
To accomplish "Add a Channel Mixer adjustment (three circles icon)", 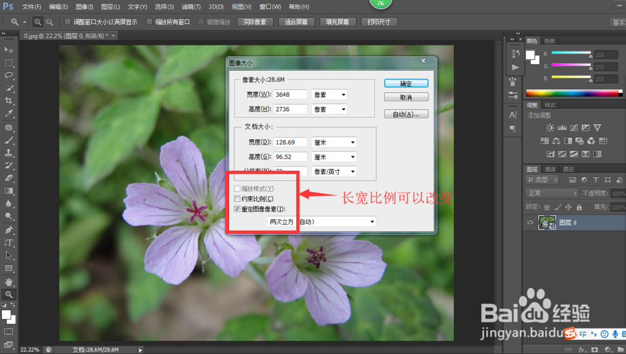I will tap(592, 141).
